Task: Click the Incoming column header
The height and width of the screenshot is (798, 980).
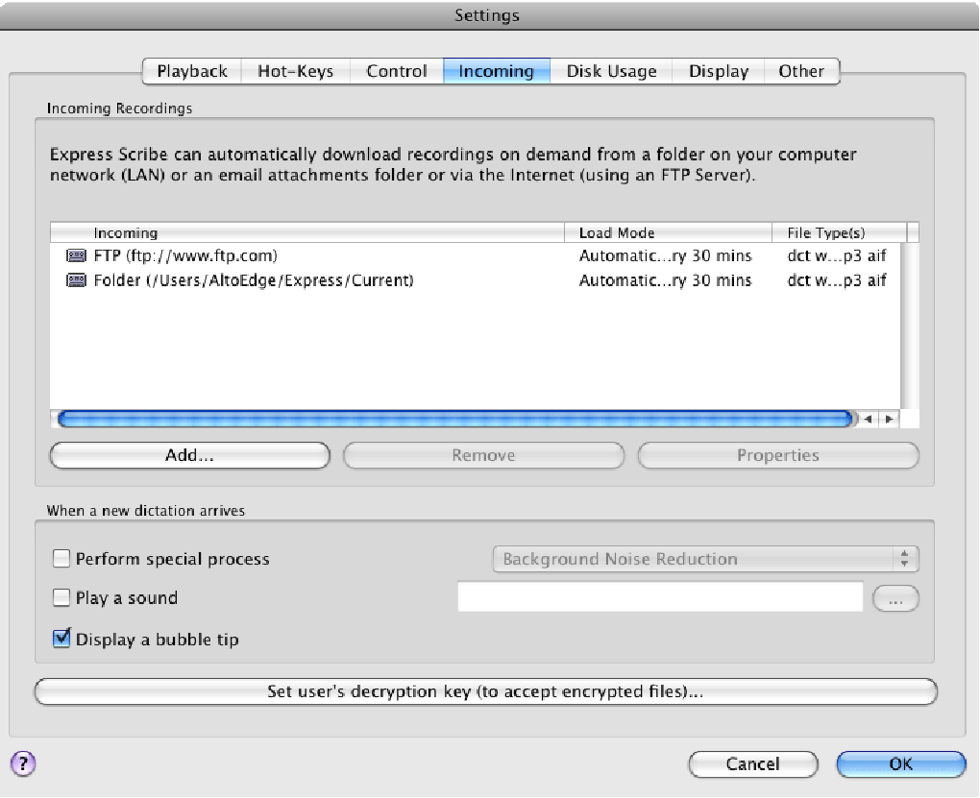Action: [x=306, y=233]
